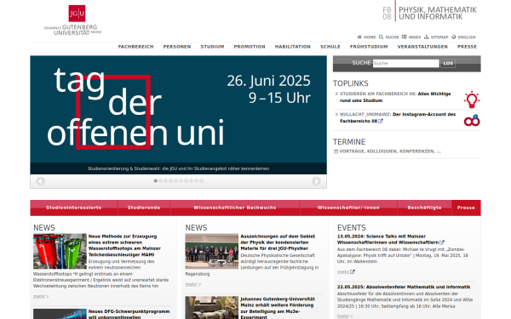Click the JGU university logo

[x=72, y=20]
